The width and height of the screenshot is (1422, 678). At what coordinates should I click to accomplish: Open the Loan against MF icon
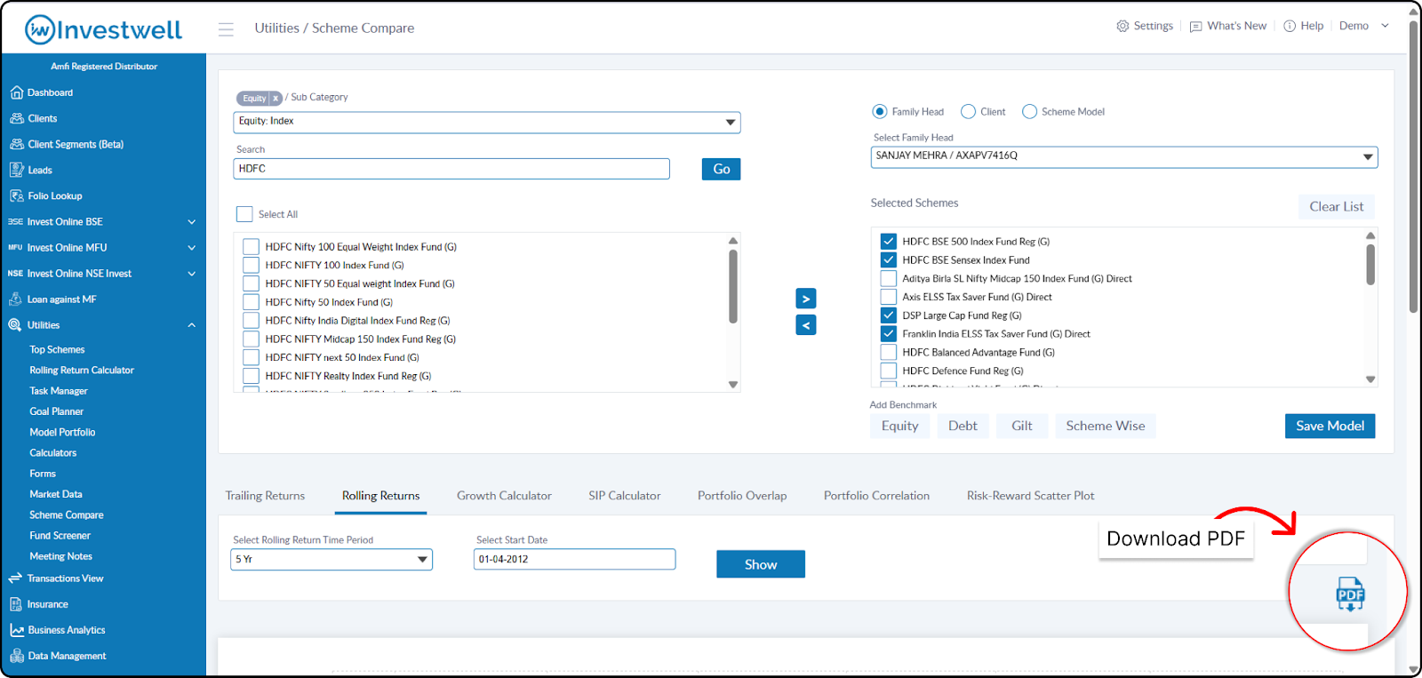click(15, 299)
